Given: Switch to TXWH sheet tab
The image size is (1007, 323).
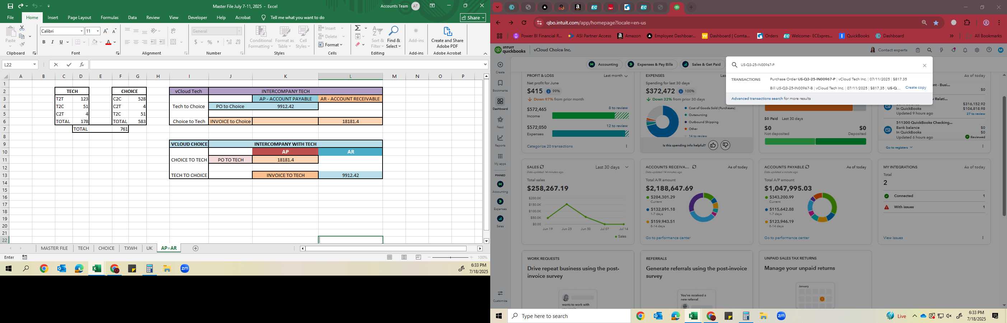Looking at the screenshot, I should [131, 248].
